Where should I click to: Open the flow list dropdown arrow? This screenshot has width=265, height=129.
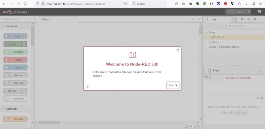(199, 19)
